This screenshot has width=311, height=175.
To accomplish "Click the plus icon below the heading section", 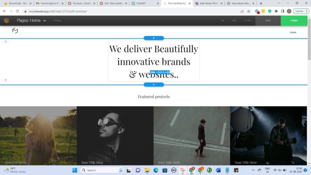I will coord(154,84).
